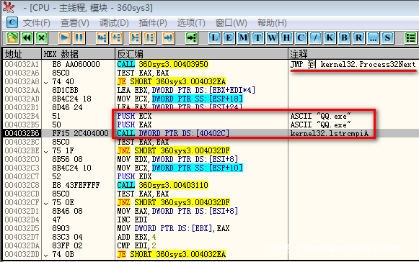Pause execution with the pause icon
419x262 pixels.
pyautogui.click(x=79, y=37)
